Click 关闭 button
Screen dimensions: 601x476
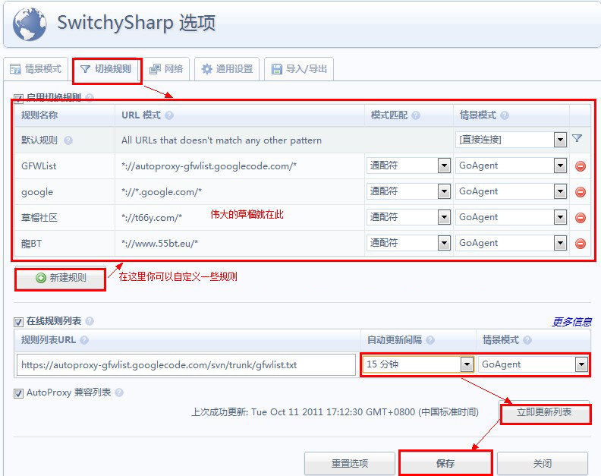(x=543, y=463)
